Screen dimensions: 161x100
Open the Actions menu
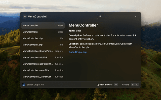tap(126, 85)
